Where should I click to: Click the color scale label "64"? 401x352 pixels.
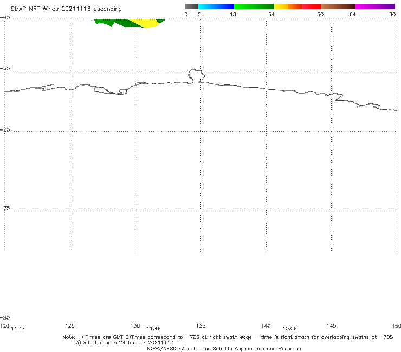(x=353, y=15)
